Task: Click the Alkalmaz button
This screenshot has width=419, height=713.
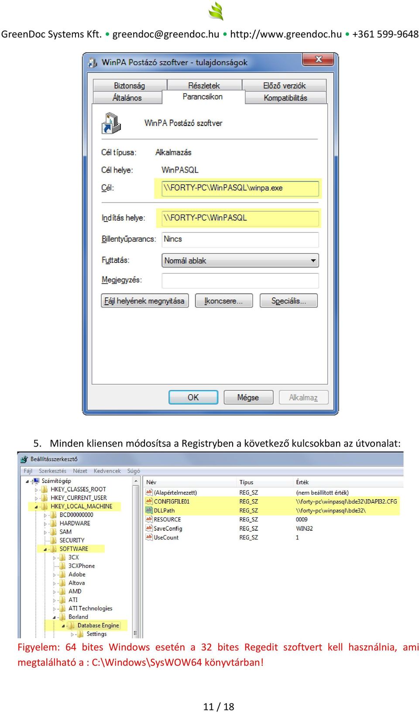Action: coord(303,397)
